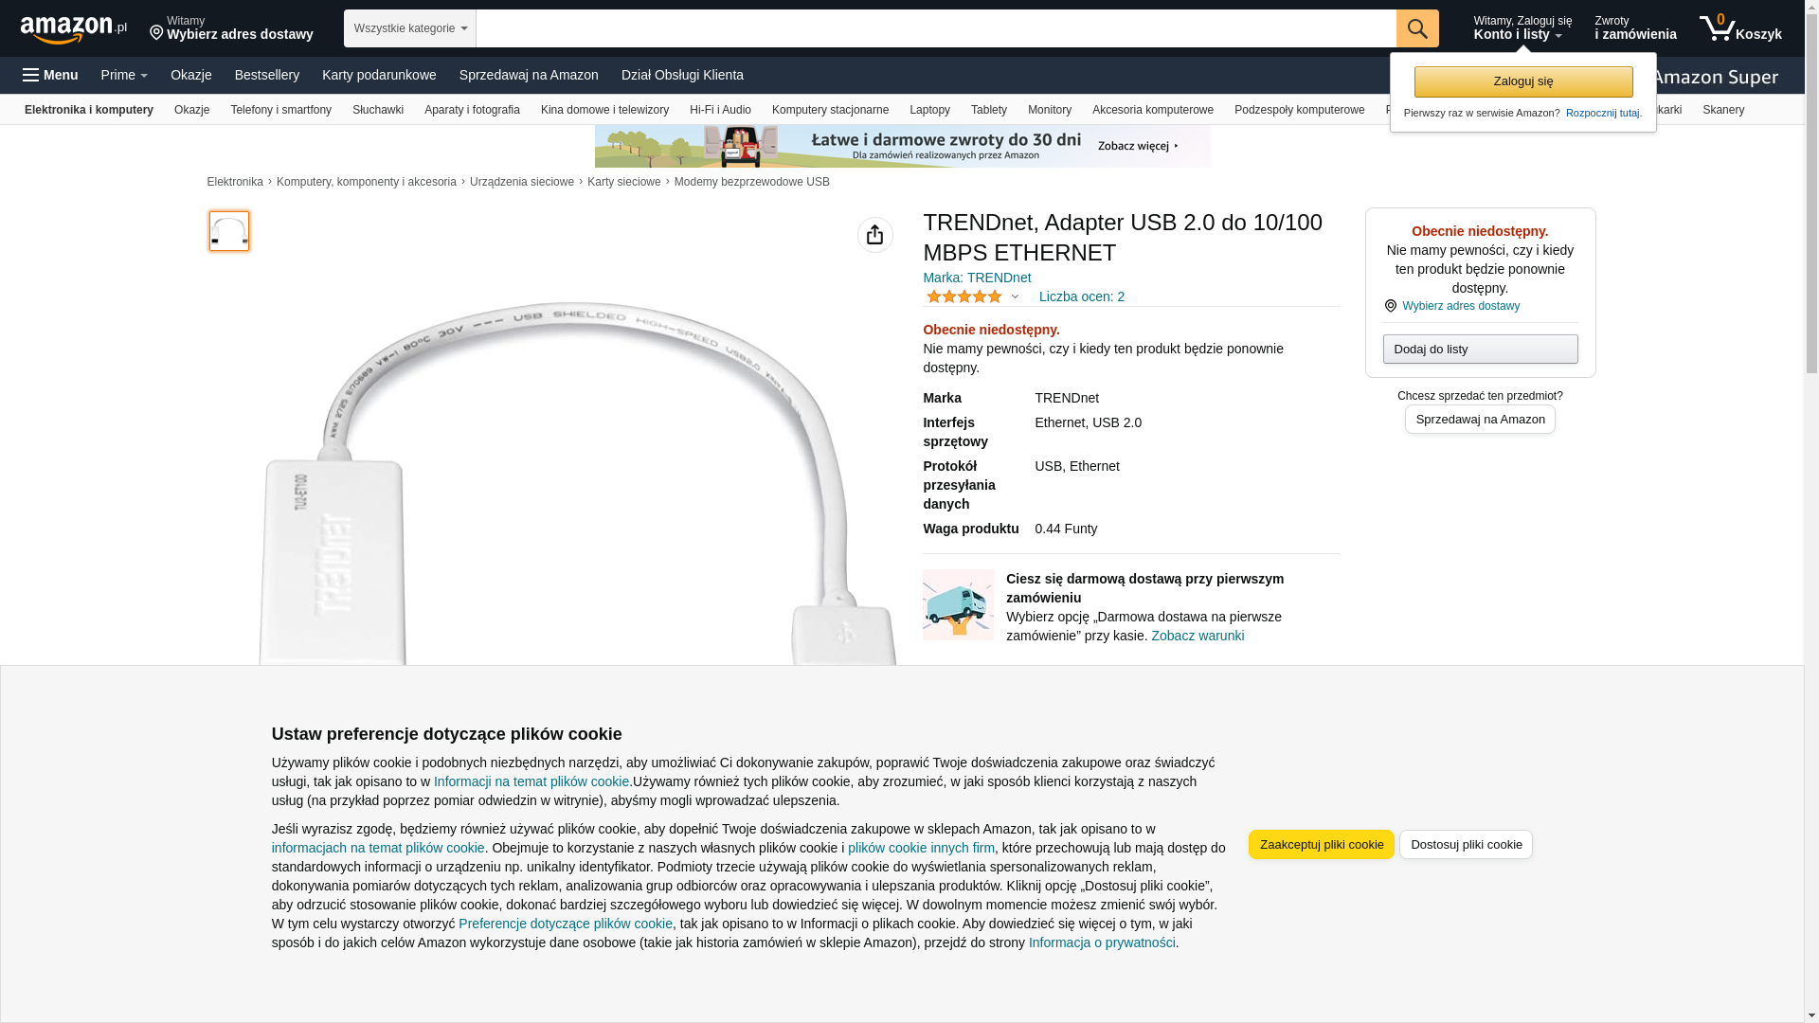Viewport: 1819px width, 1023px height.
Task: Select the product thumbnail image
Action: pyautogui.click(x=229, y=231)
